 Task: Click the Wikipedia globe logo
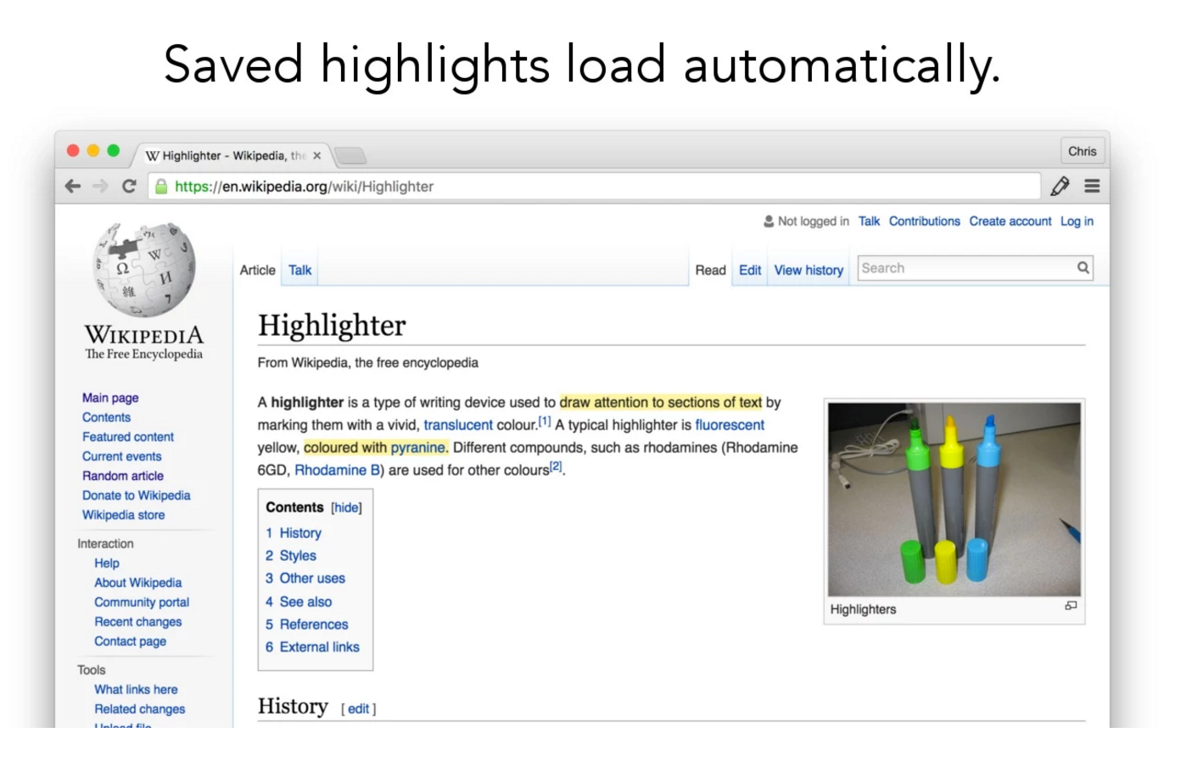pyautogui.click(x=144, y=269)
